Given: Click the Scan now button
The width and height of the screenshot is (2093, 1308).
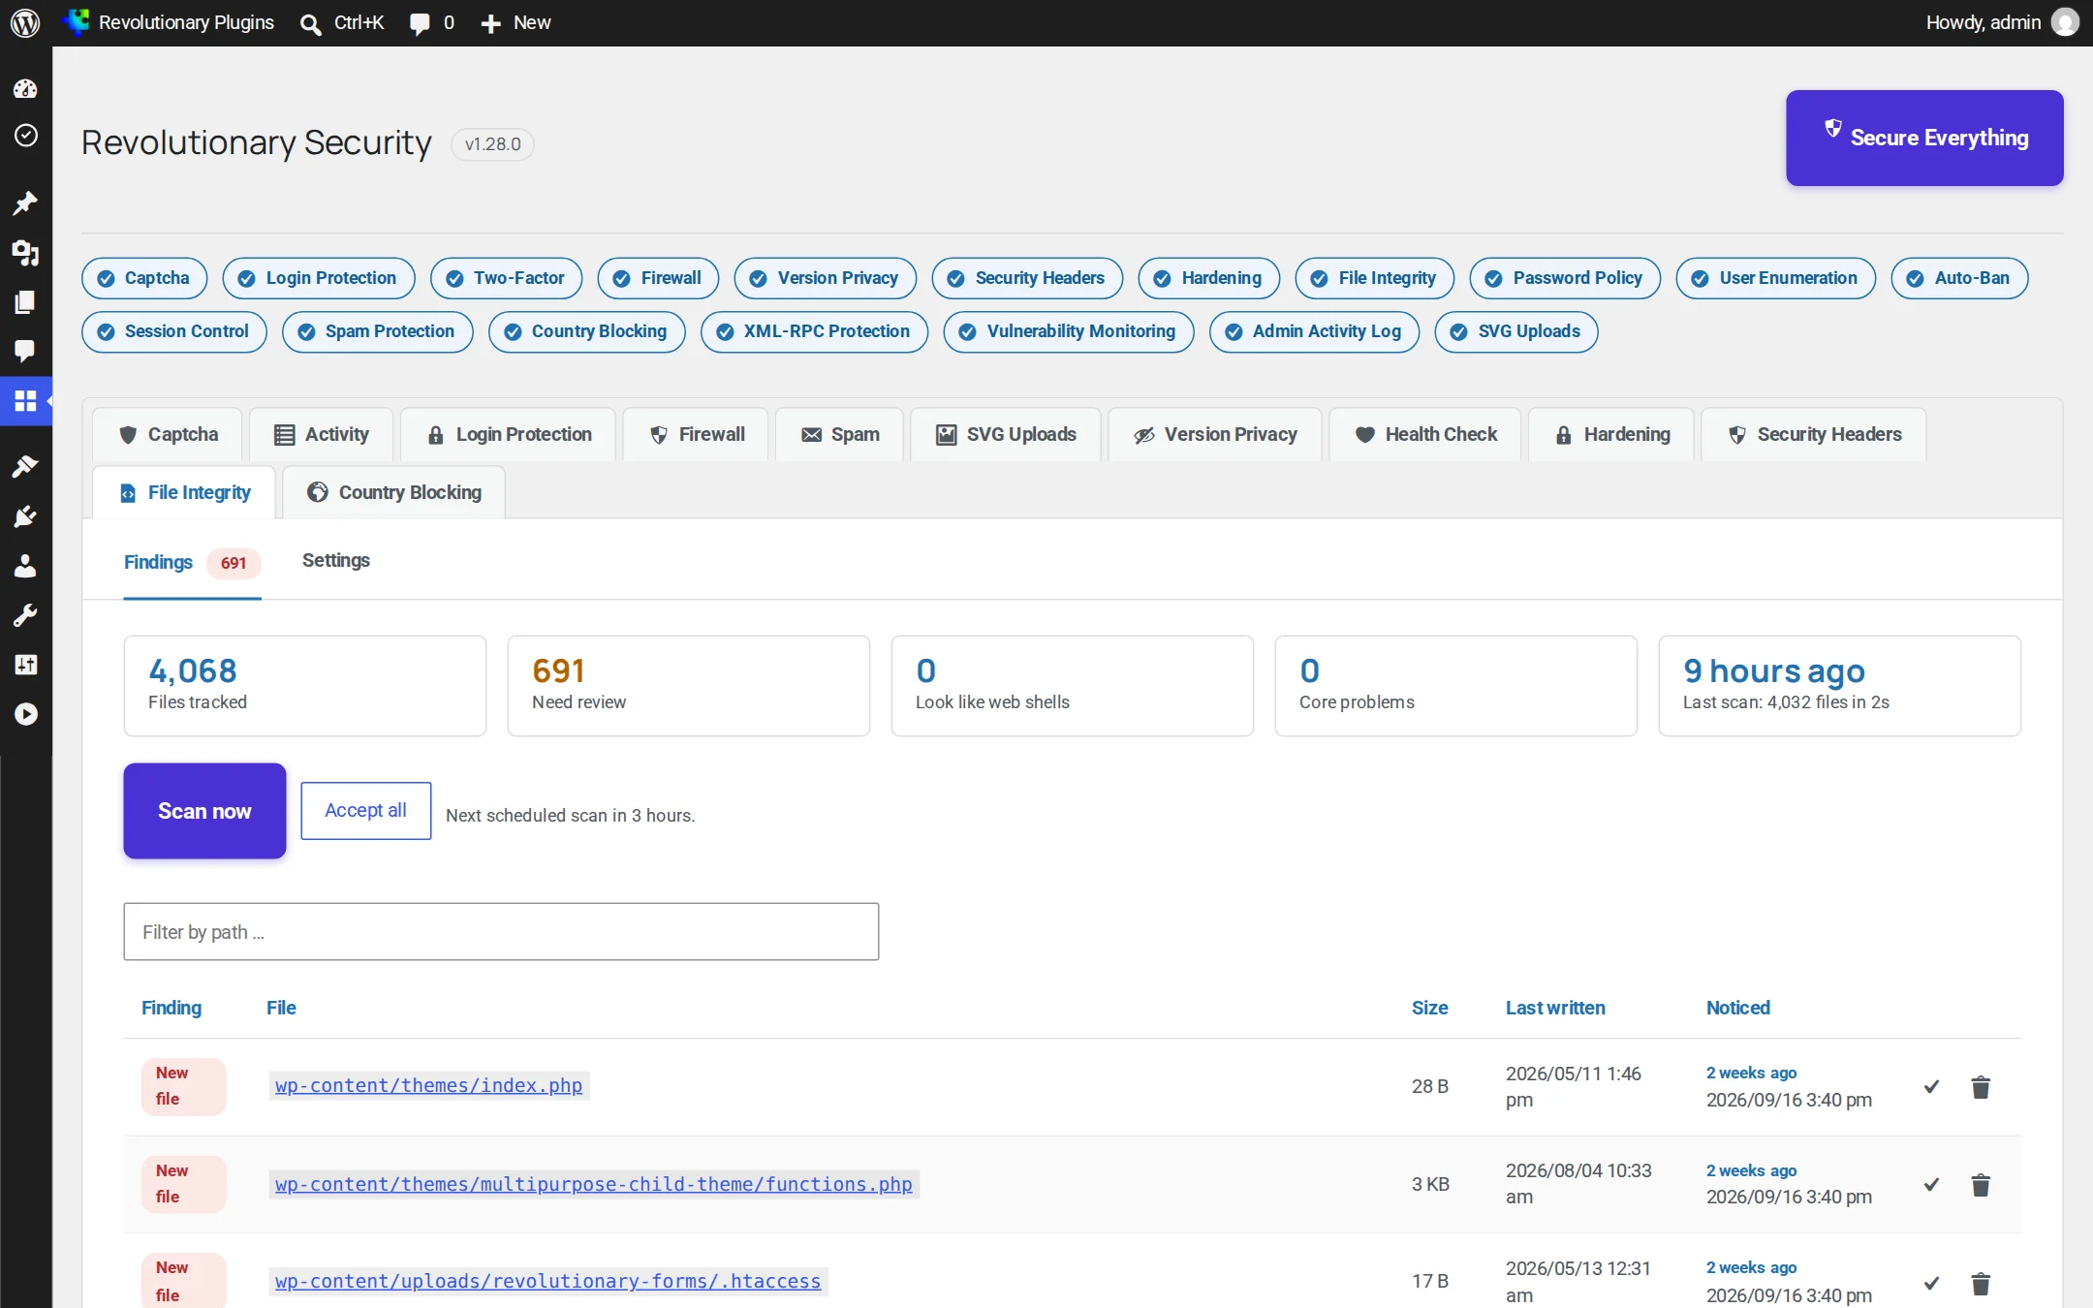Looking at the screenshot, I should click(204, 811).
